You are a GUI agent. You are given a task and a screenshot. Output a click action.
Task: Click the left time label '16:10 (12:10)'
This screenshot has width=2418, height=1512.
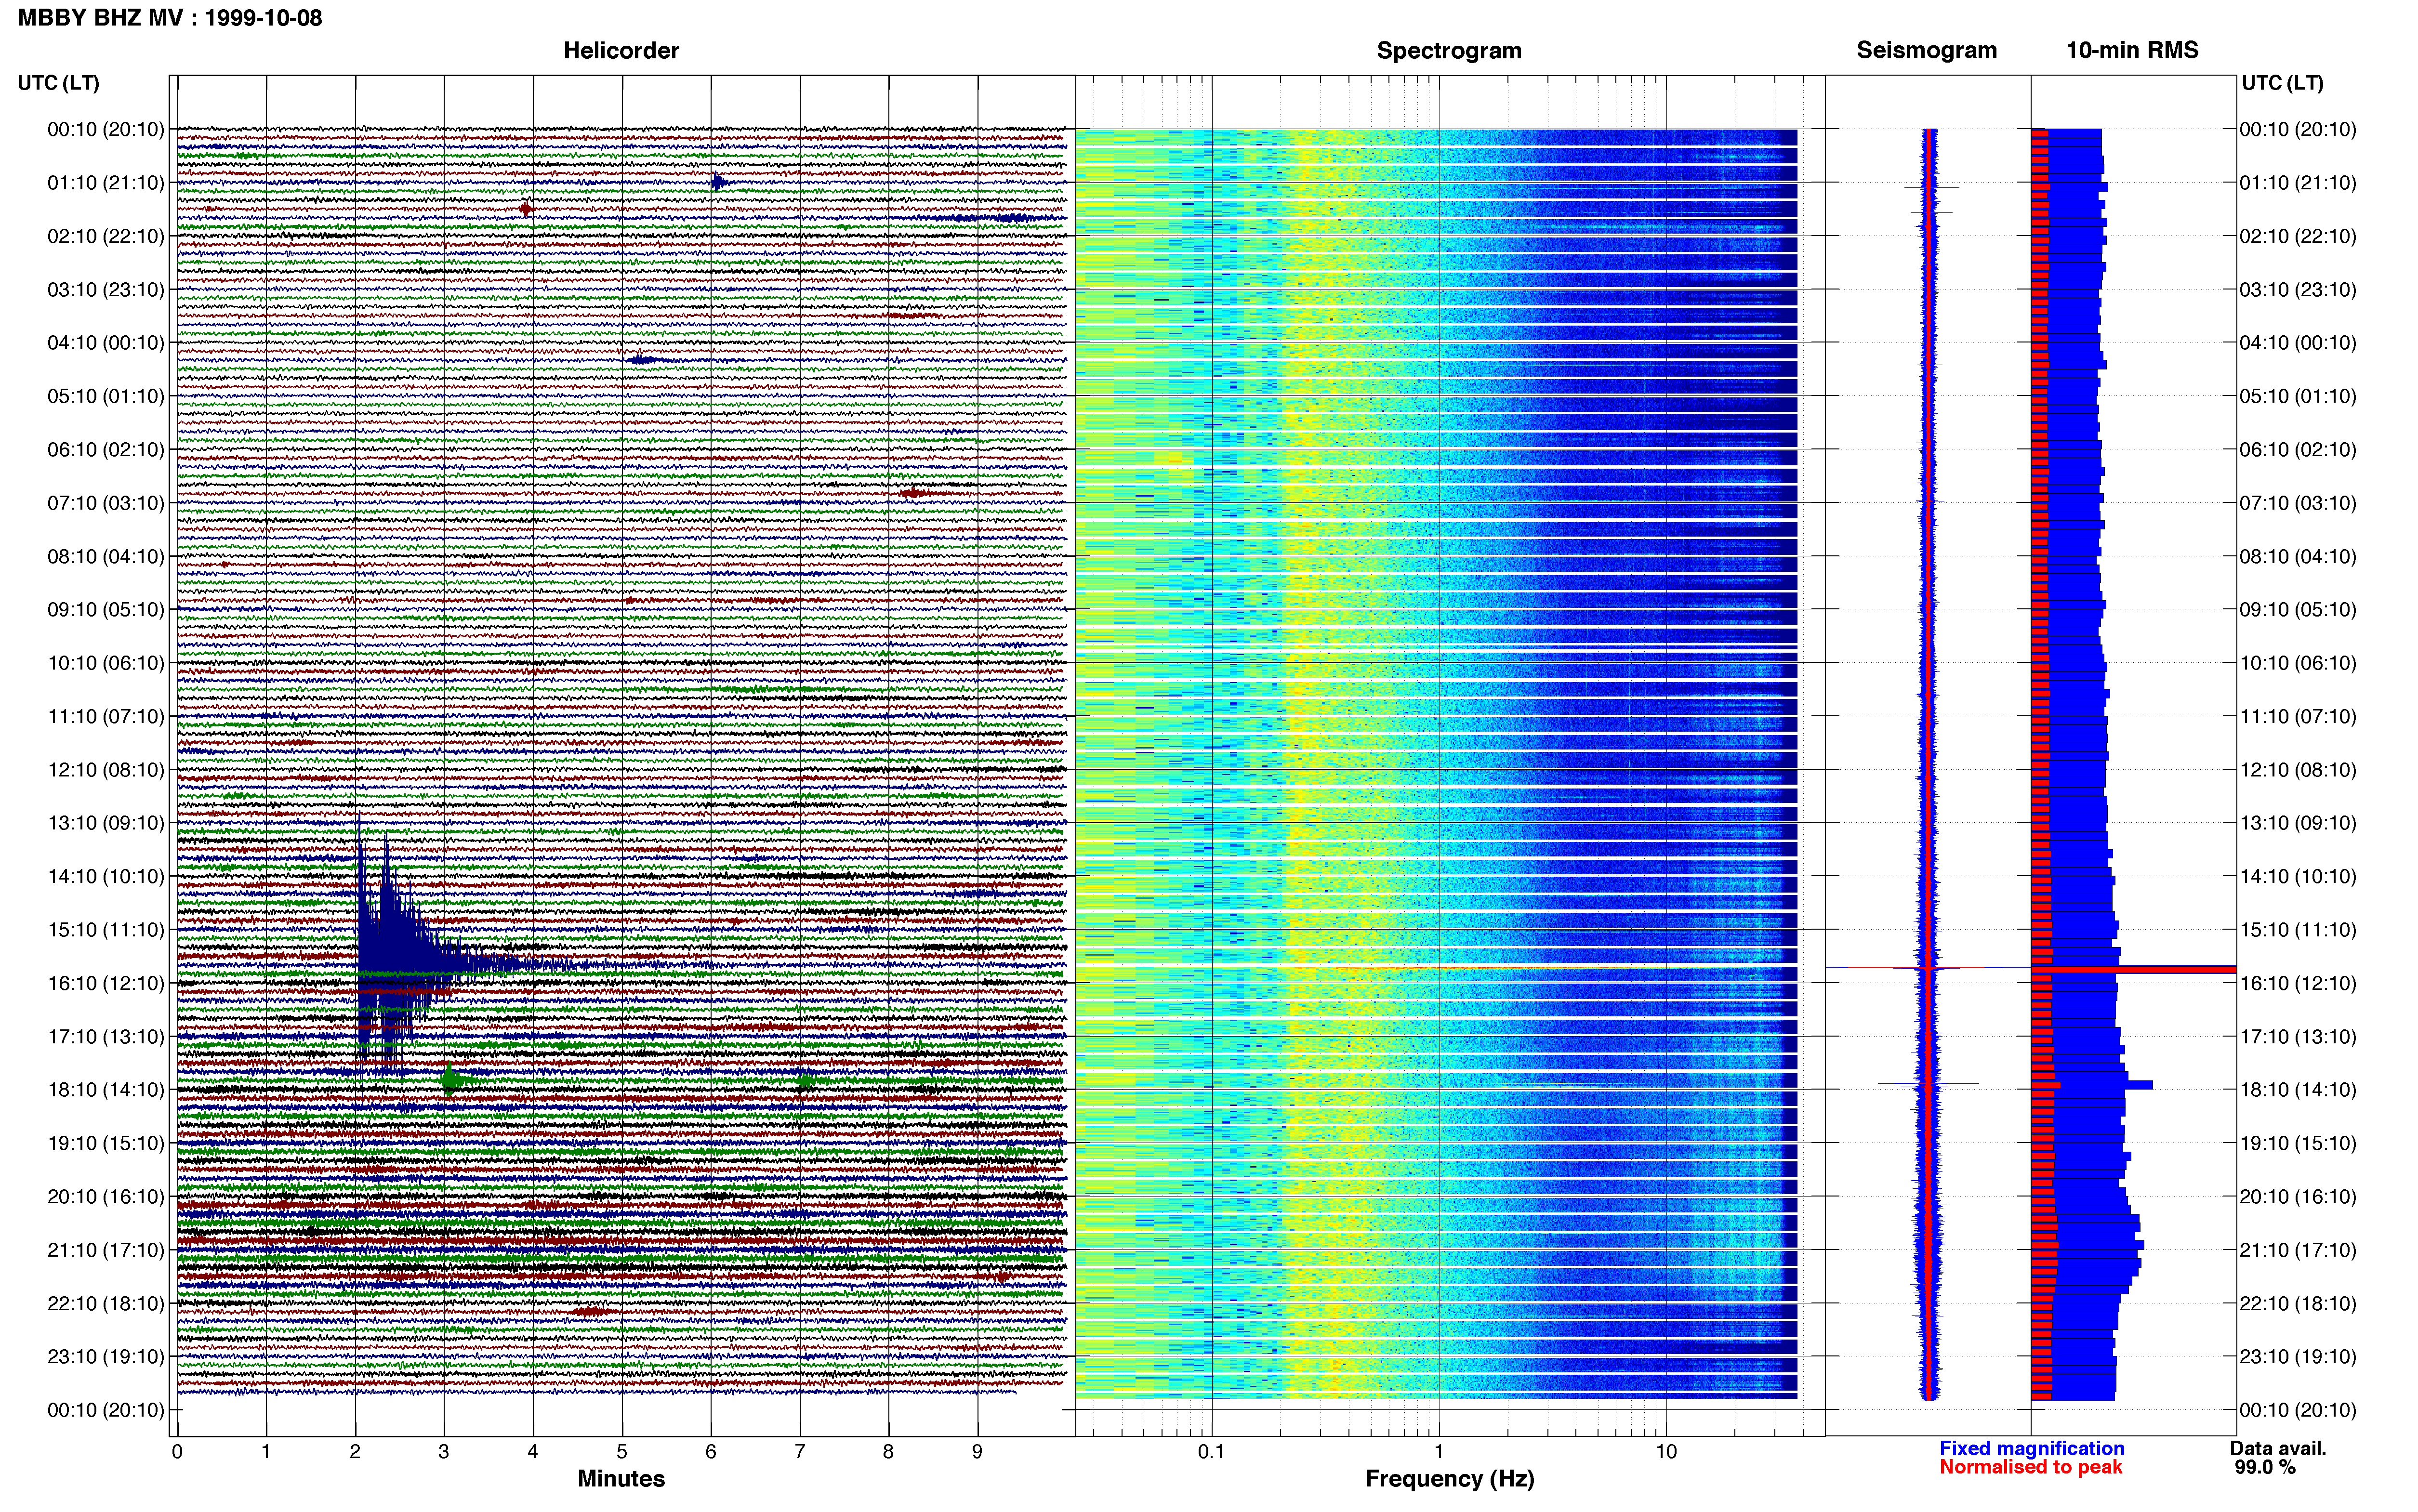(106, 983)
